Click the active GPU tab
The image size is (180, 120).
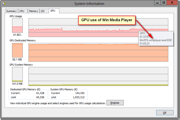[x=53, y=11]
